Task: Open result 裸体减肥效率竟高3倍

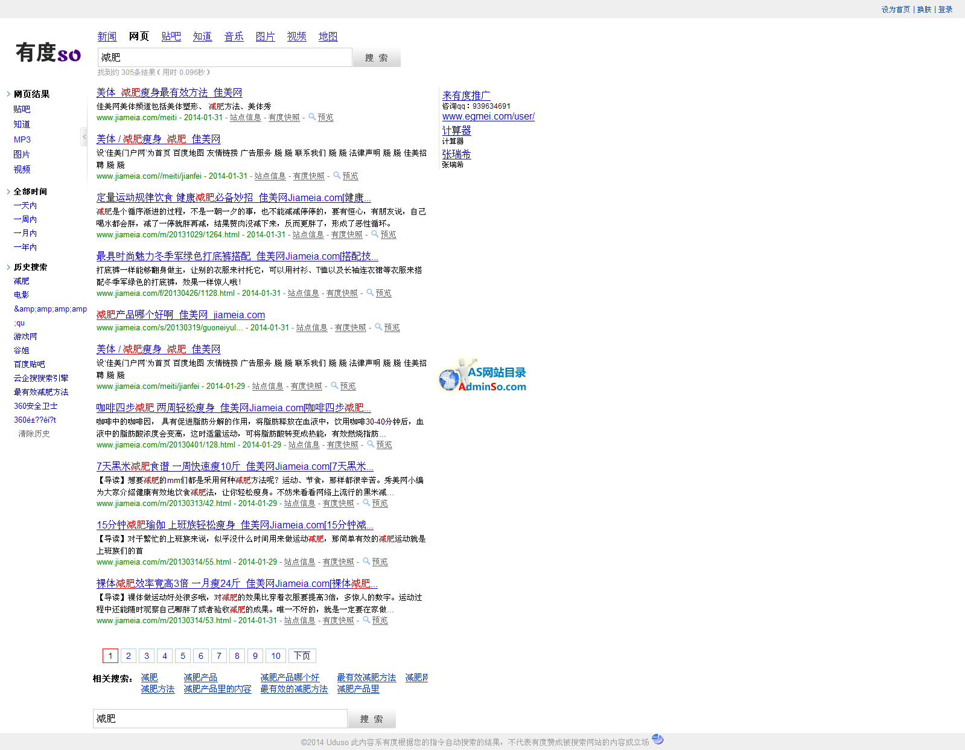Action: coord(237,583)
